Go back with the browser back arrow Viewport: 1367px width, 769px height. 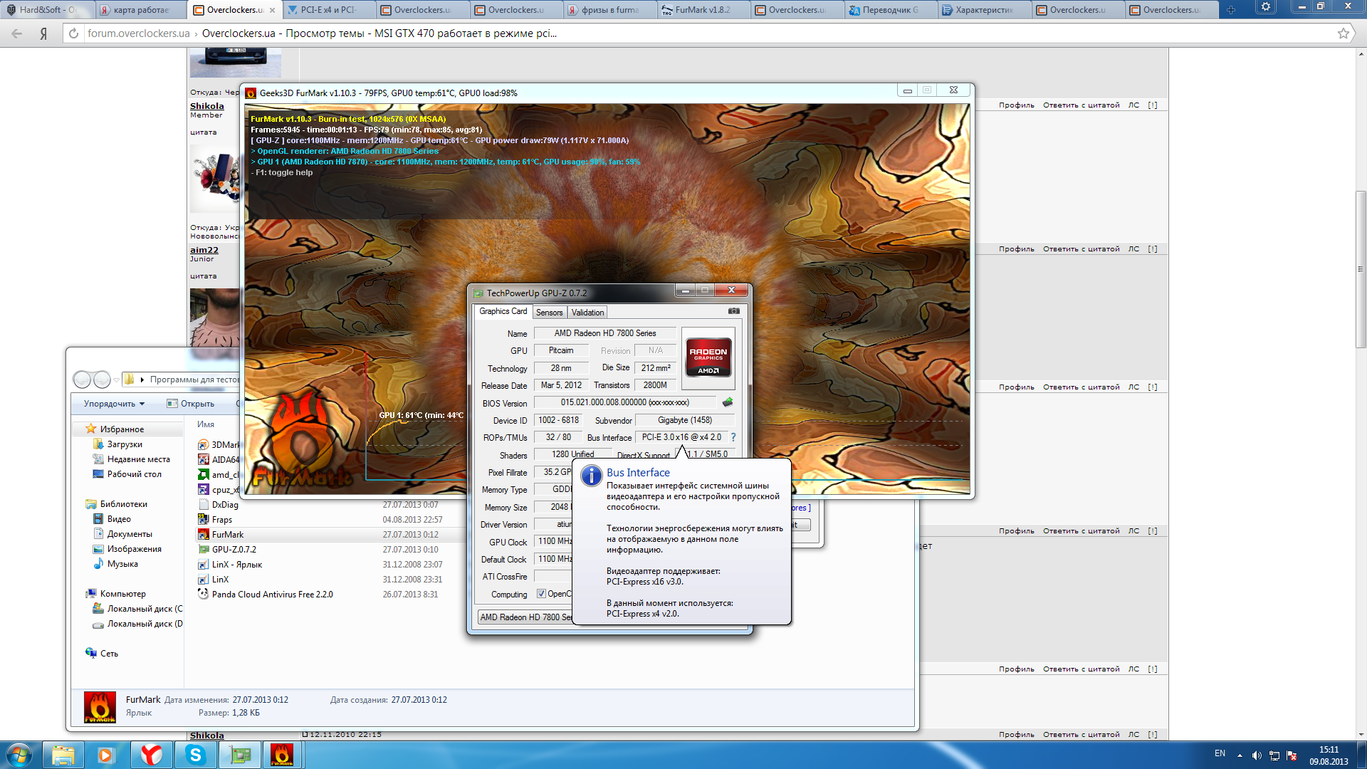click(17, 33)
